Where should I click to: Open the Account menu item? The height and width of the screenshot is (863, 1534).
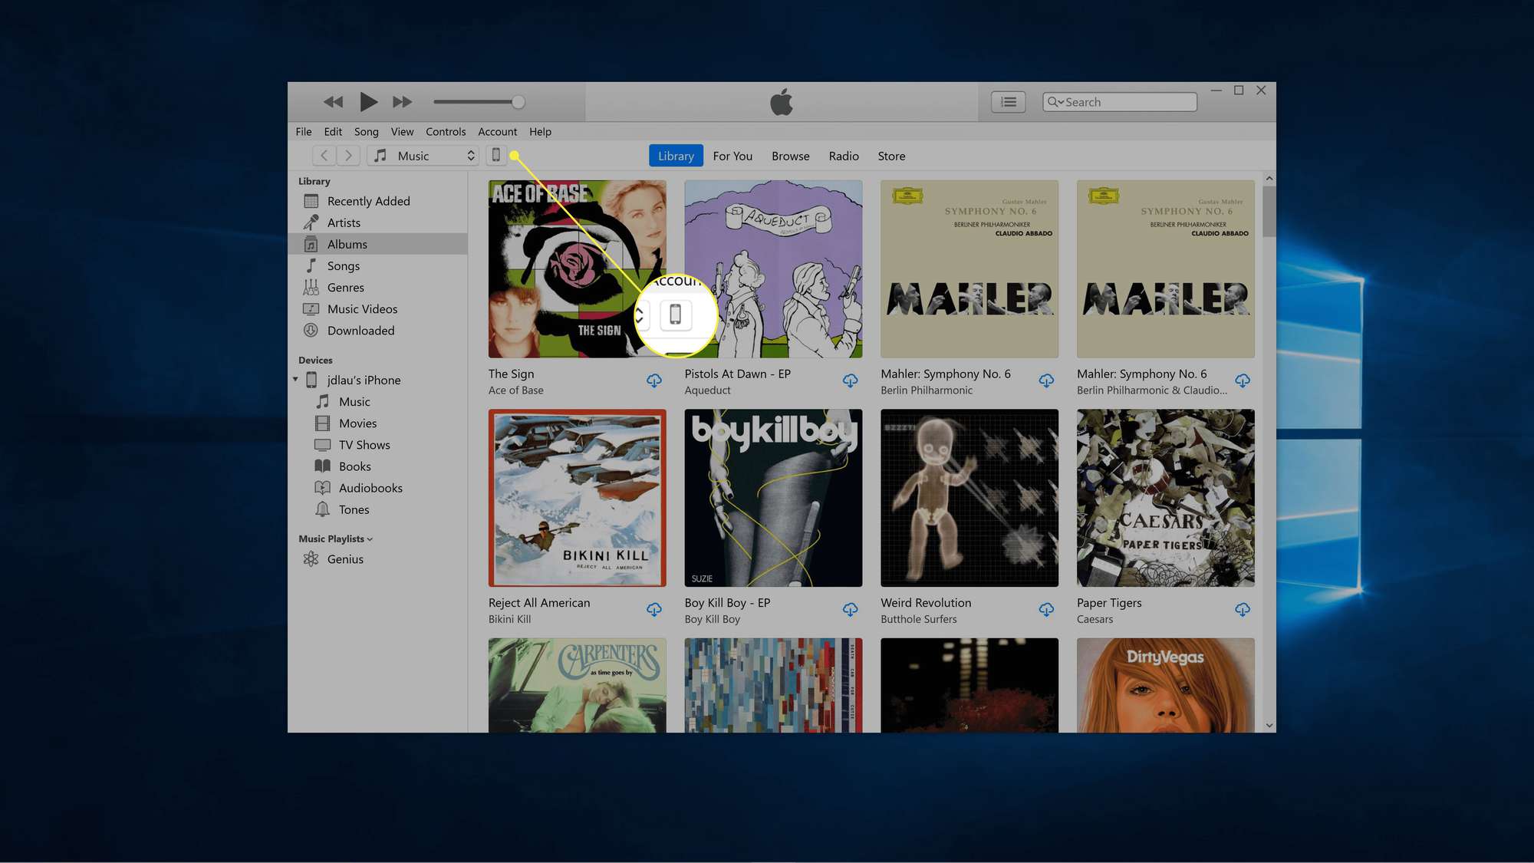click(x=496, y=130)
